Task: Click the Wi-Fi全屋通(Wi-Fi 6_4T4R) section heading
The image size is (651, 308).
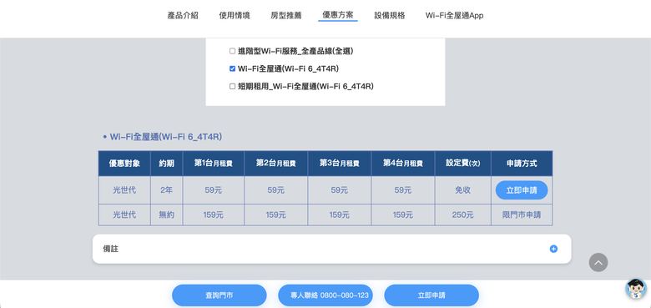Action: point(165,137)
